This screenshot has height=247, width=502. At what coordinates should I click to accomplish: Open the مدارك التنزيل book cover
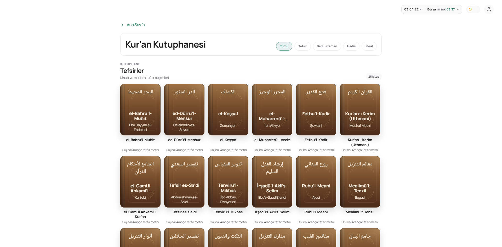(272, 238)
